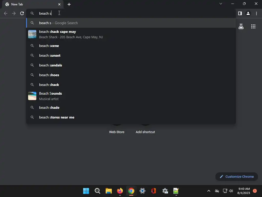This screenshot has height=197, width=262.
Task: Choose 'beach s - Google Search' suggestion
Action: click(131, 23)
